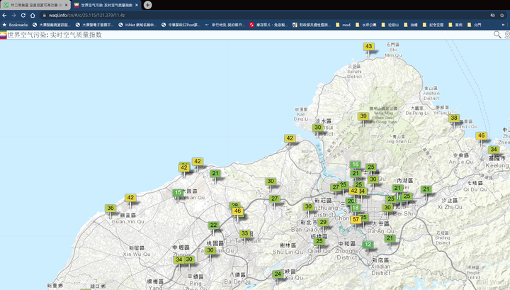Click the World Air Pollution page title

(x=55, y=35)
